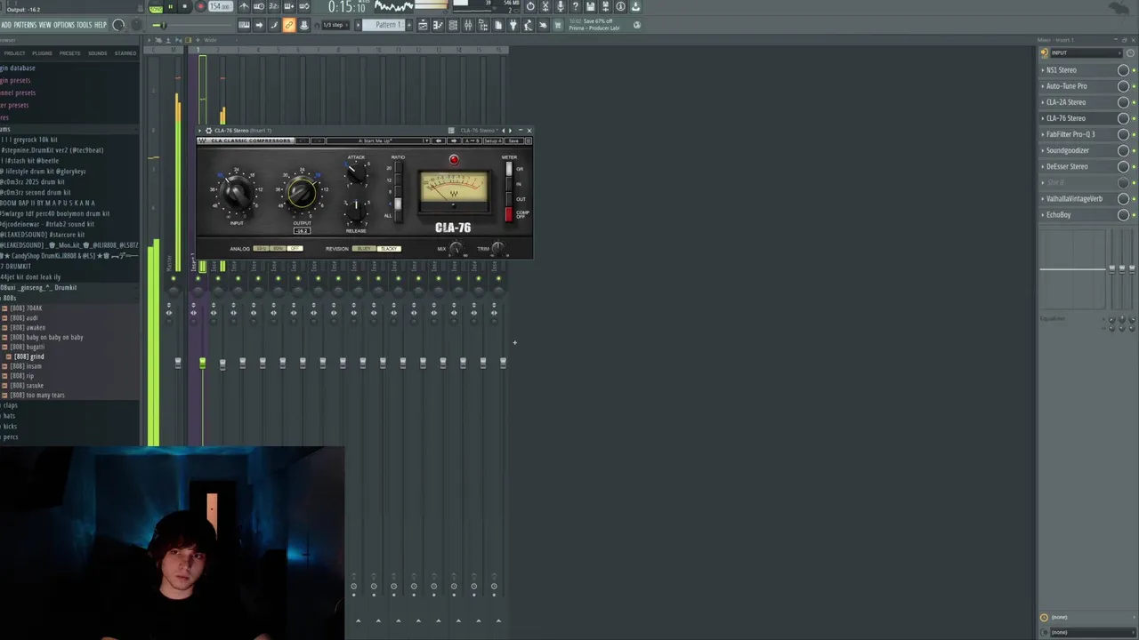Open CLA-76 plugin options gear icon

point(208,131)
